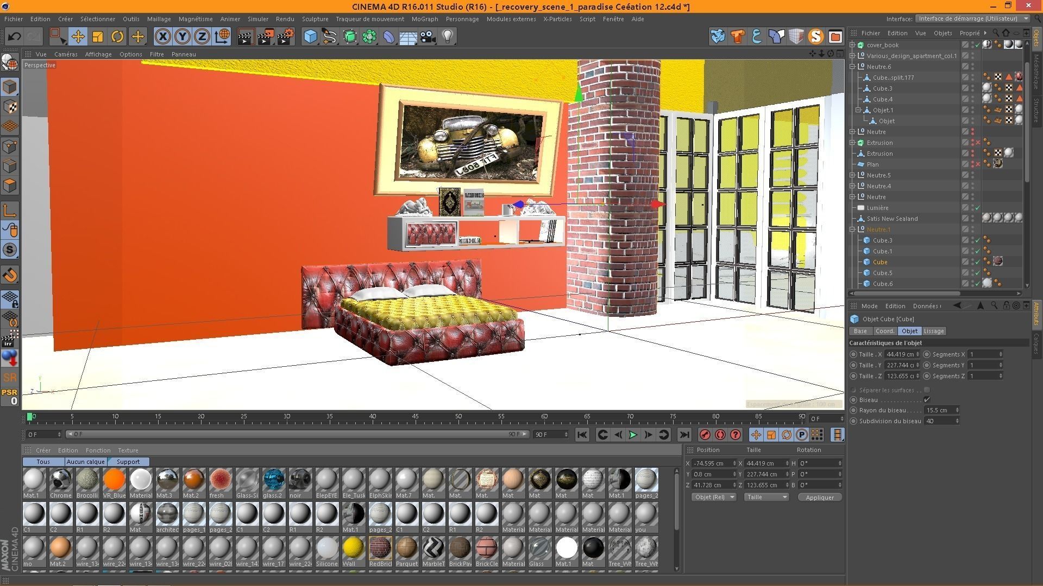Click the Render to Picture Viewer icon
The width and height of the screenshot is (1043, 586).
pos(266,37)
